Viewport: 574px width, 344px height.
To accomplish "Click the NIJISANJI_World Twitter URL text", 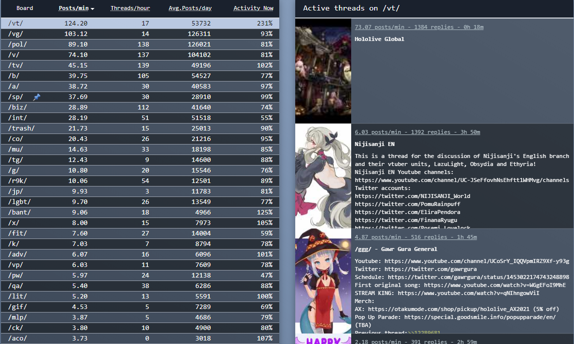I will click(x=413, y=196).
